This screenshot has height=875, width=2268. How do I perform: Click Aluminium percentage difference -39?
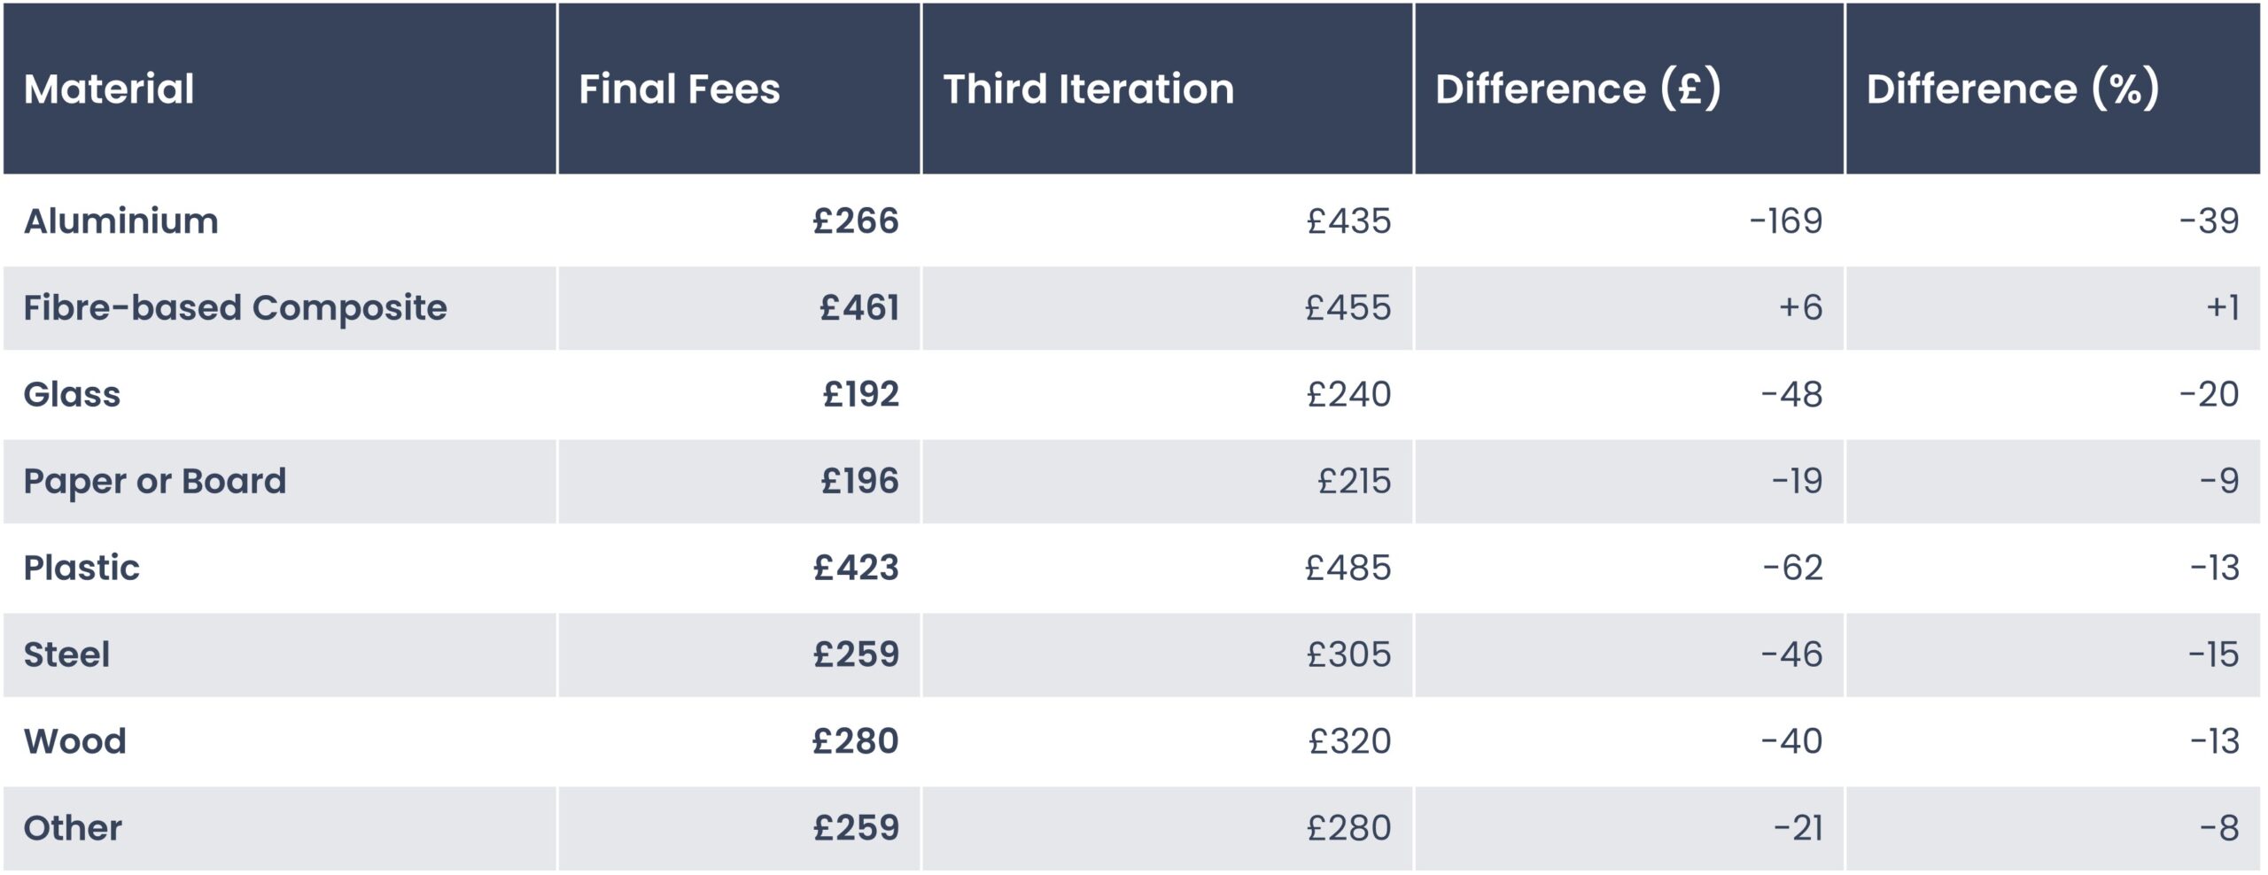[x=2209, y=221]
